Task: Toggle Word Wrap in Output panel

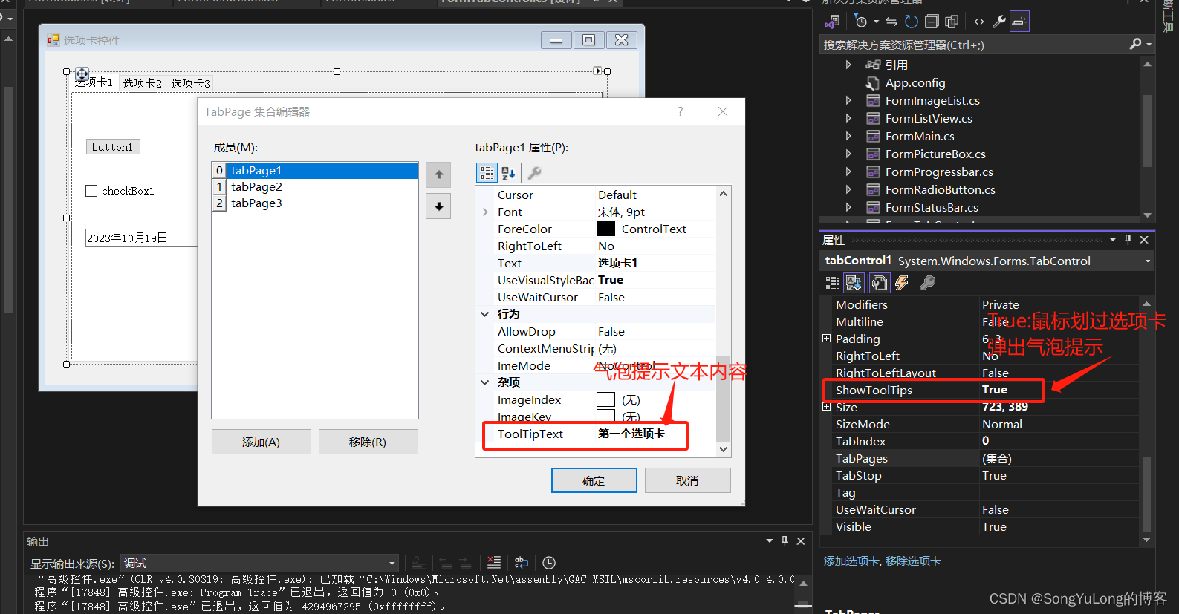Action: coord(522,563)
